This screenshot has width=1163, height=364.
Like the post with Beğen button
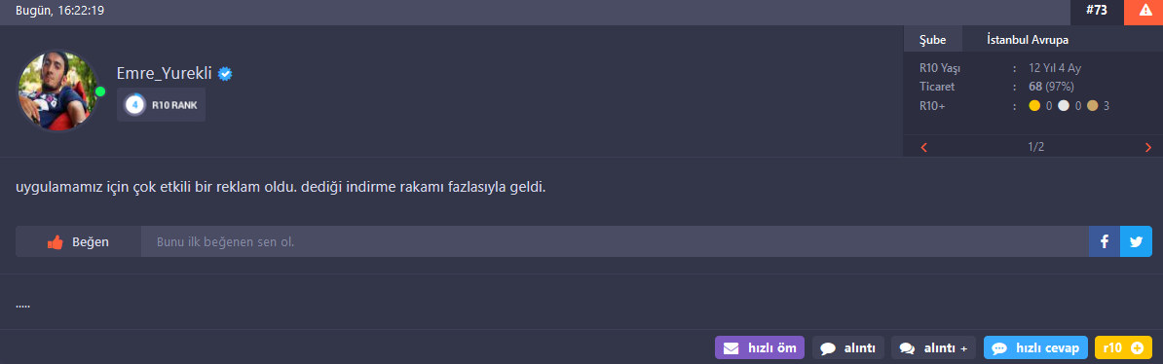click(78, 241)
